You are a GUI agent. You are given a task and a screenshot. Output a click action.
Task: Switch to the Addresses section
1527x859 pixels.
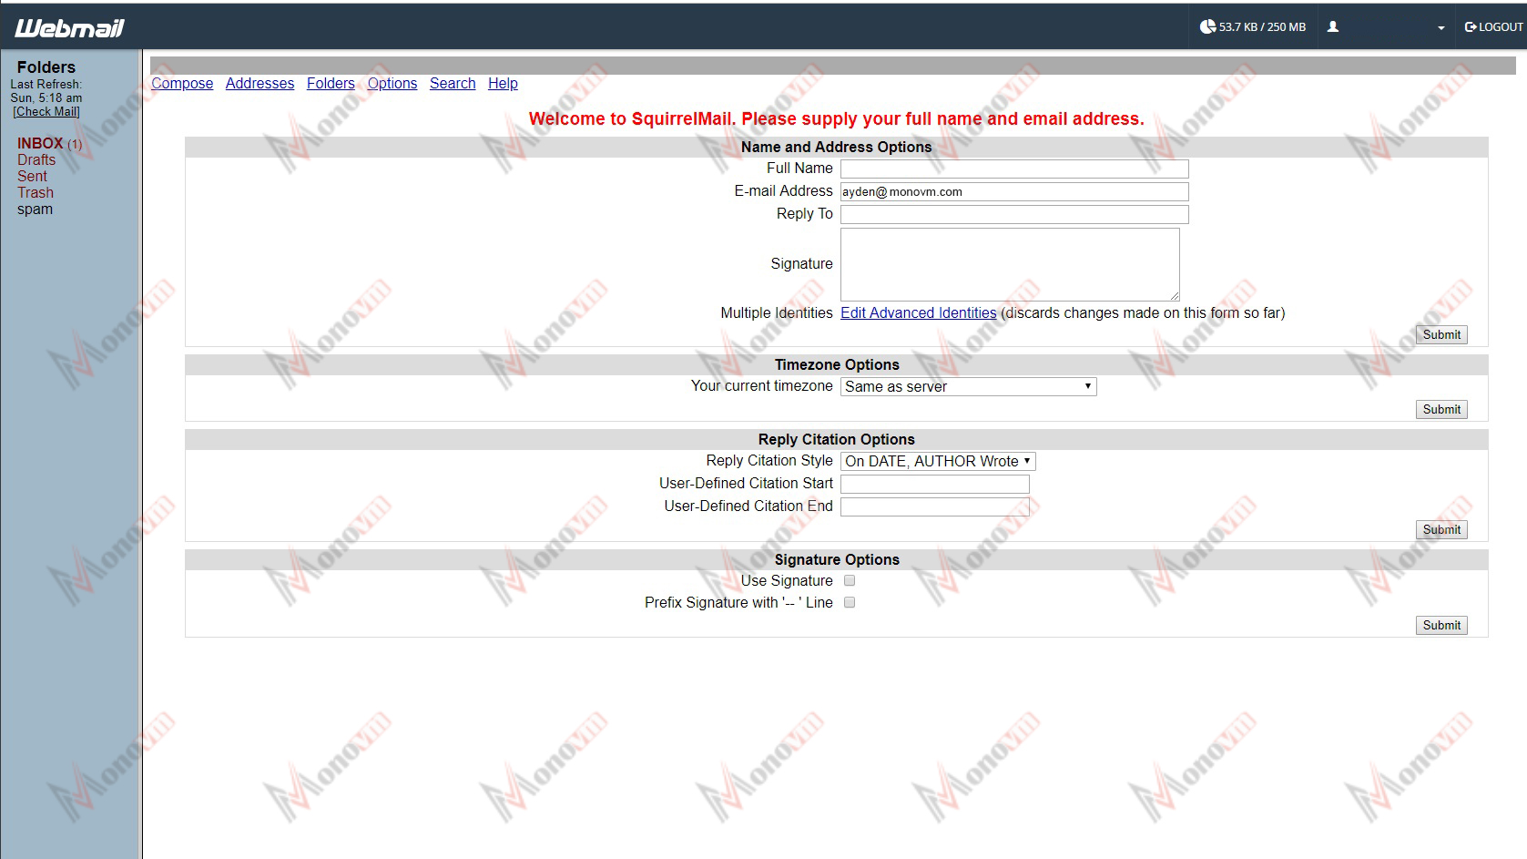[x=260, y=83]
